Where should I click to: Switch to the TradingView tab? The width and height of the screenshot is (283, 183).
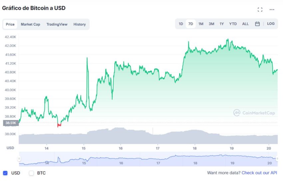(57, 24)
